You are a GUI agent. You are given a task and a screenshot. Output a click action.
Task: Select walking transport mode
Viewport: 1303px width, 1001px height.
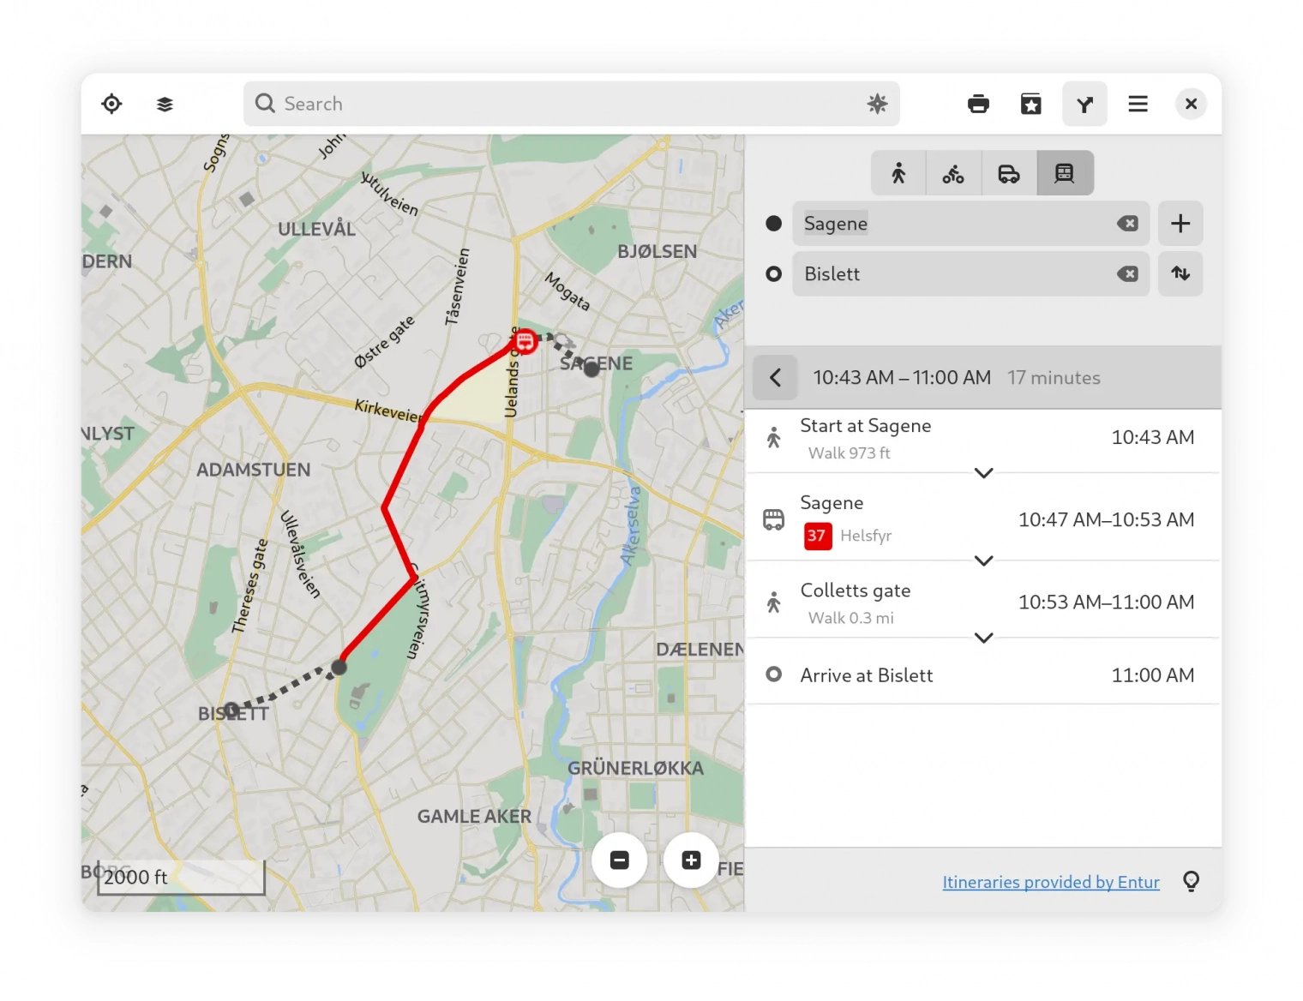point(898,173)
